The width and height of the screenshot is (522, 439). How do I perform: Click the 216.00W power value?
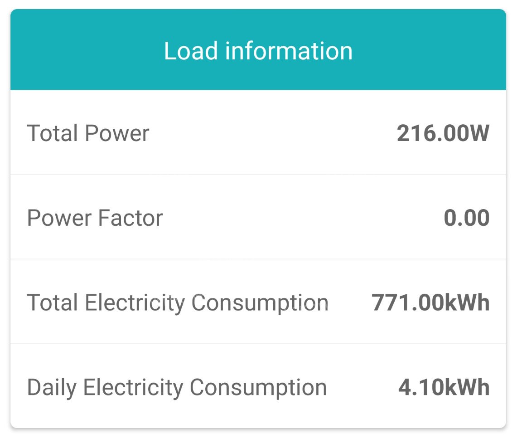[443, 133]
